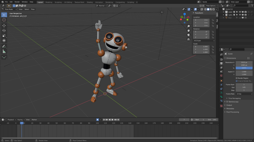
Task: Open the Armature data properties tab
Action: pyautogui.click(x=221, y=93)
